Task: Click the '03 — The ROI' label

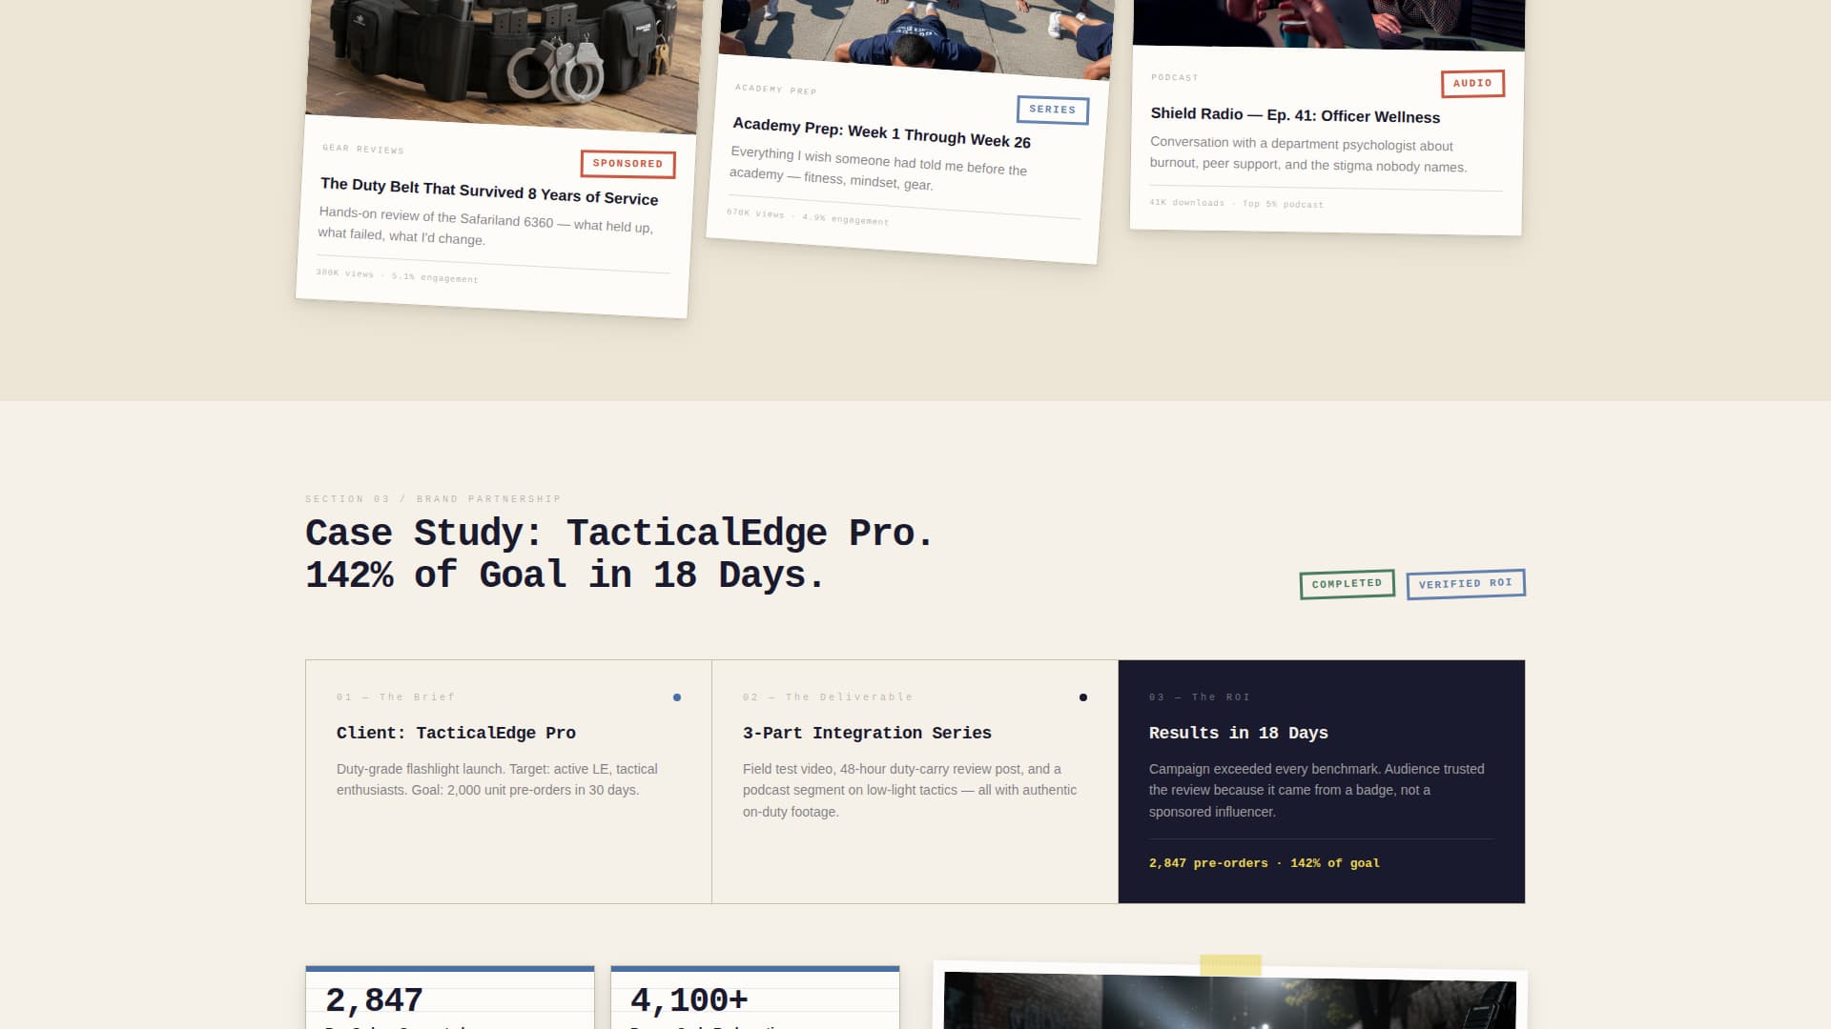Action: pos(1200,697)
